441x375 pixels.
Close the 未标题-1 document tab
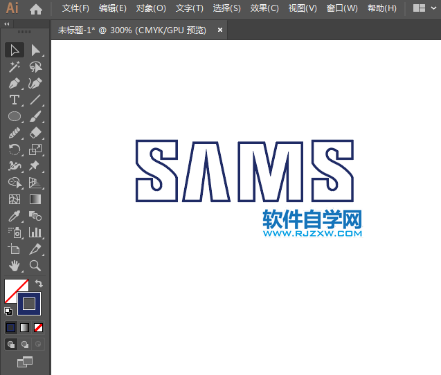[x=220, y=30]
